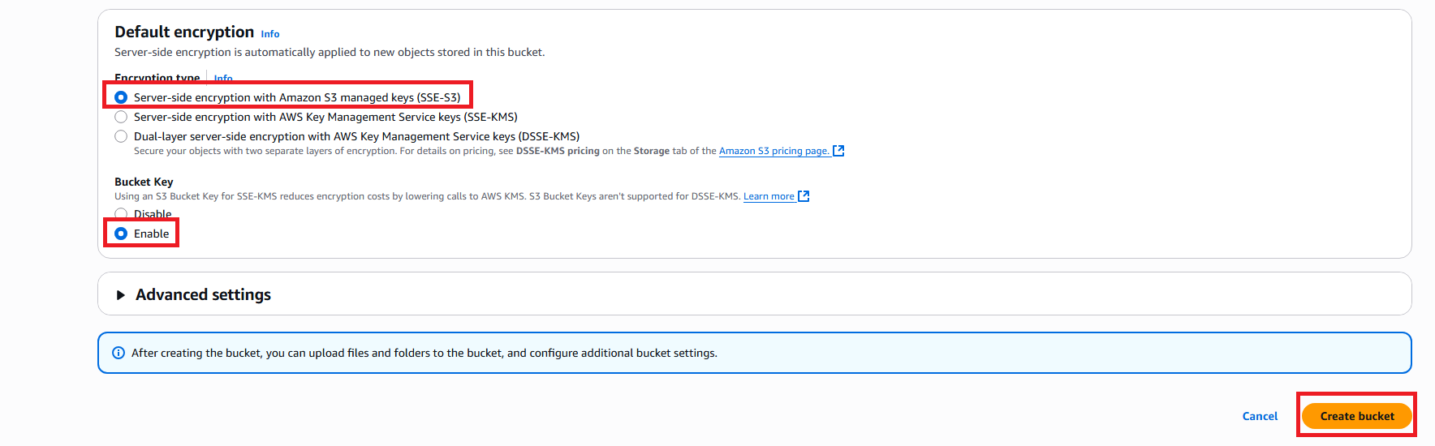Click Info link beside Default encryption

coord(270,34)
